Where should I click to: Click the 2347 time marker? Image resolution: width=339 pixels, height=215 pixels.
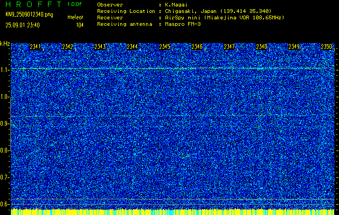click(x=229, y=47)
